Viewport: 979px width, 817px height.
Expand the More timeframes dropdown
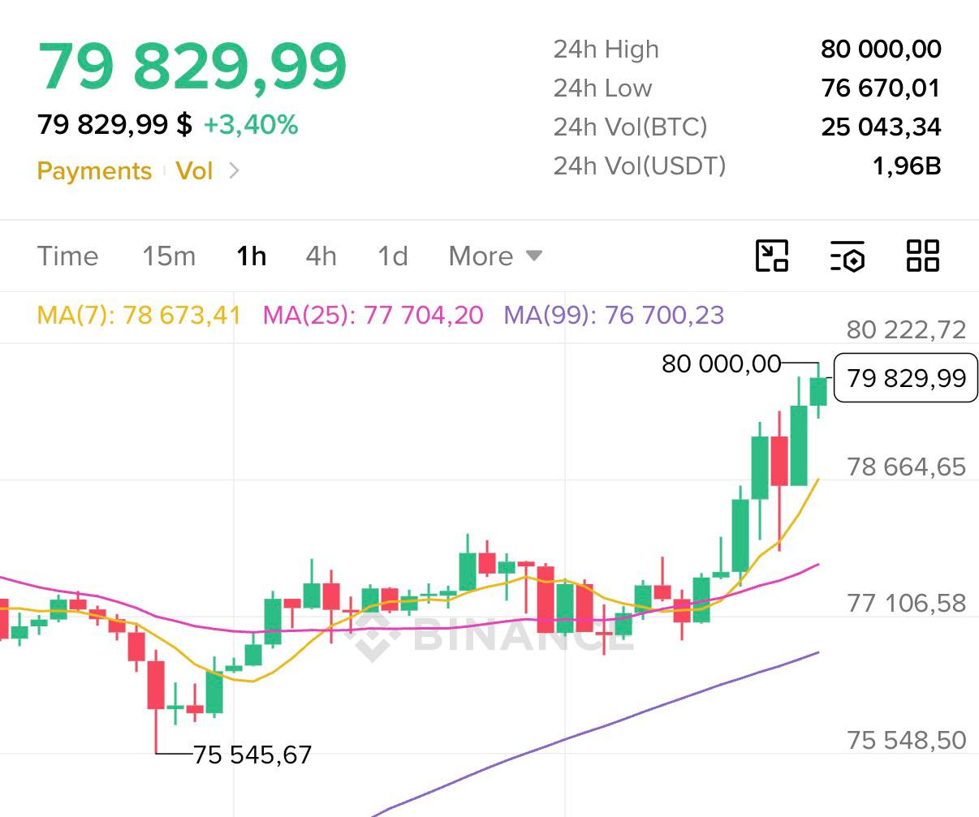pos(495,256)
